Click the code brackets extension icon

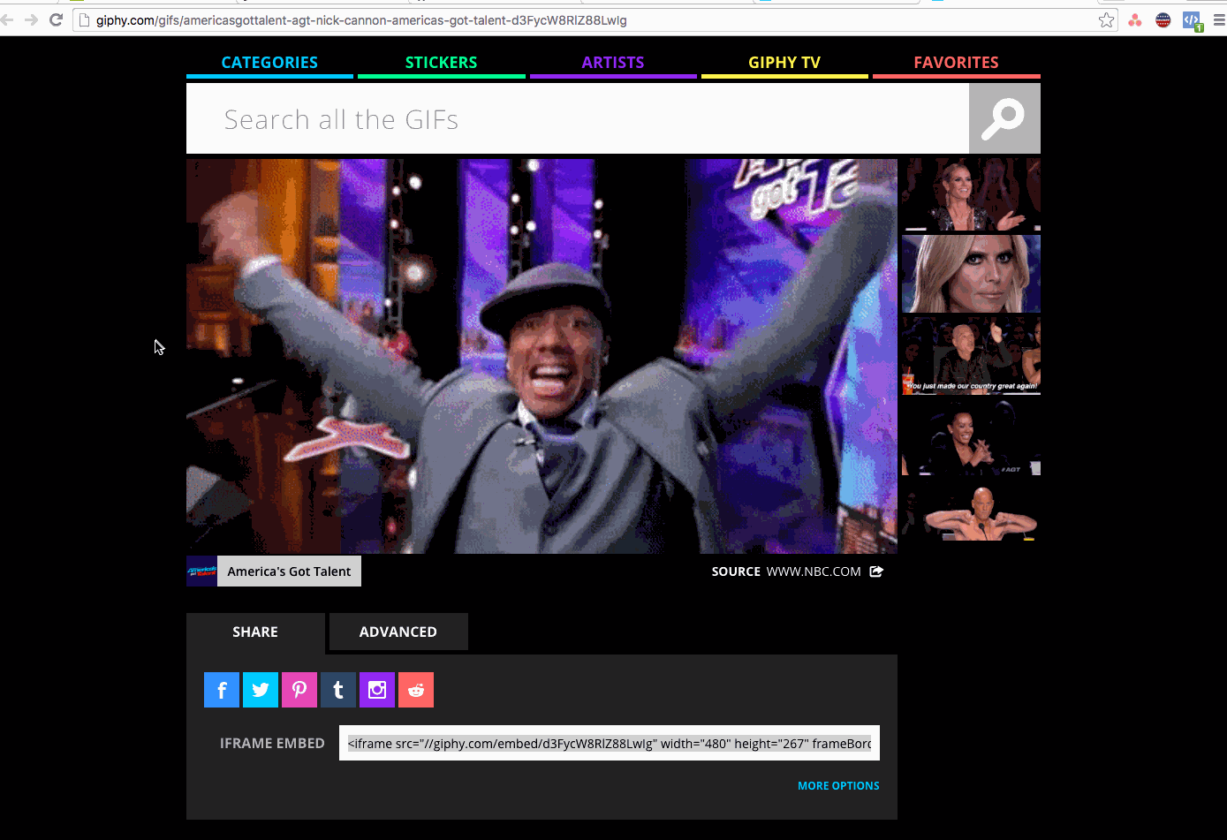point(1192,20)
